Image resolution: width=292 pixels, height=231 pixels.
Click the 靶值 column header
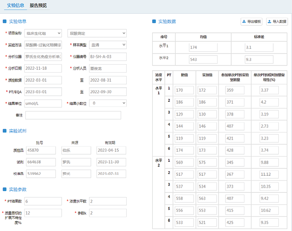184,75
